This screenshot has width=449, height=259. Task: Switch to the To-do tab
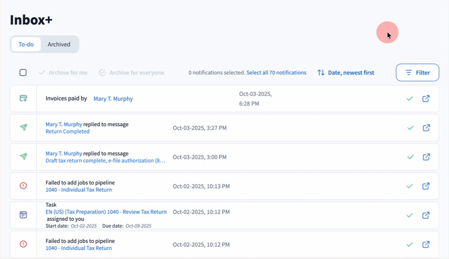[26, 44]
